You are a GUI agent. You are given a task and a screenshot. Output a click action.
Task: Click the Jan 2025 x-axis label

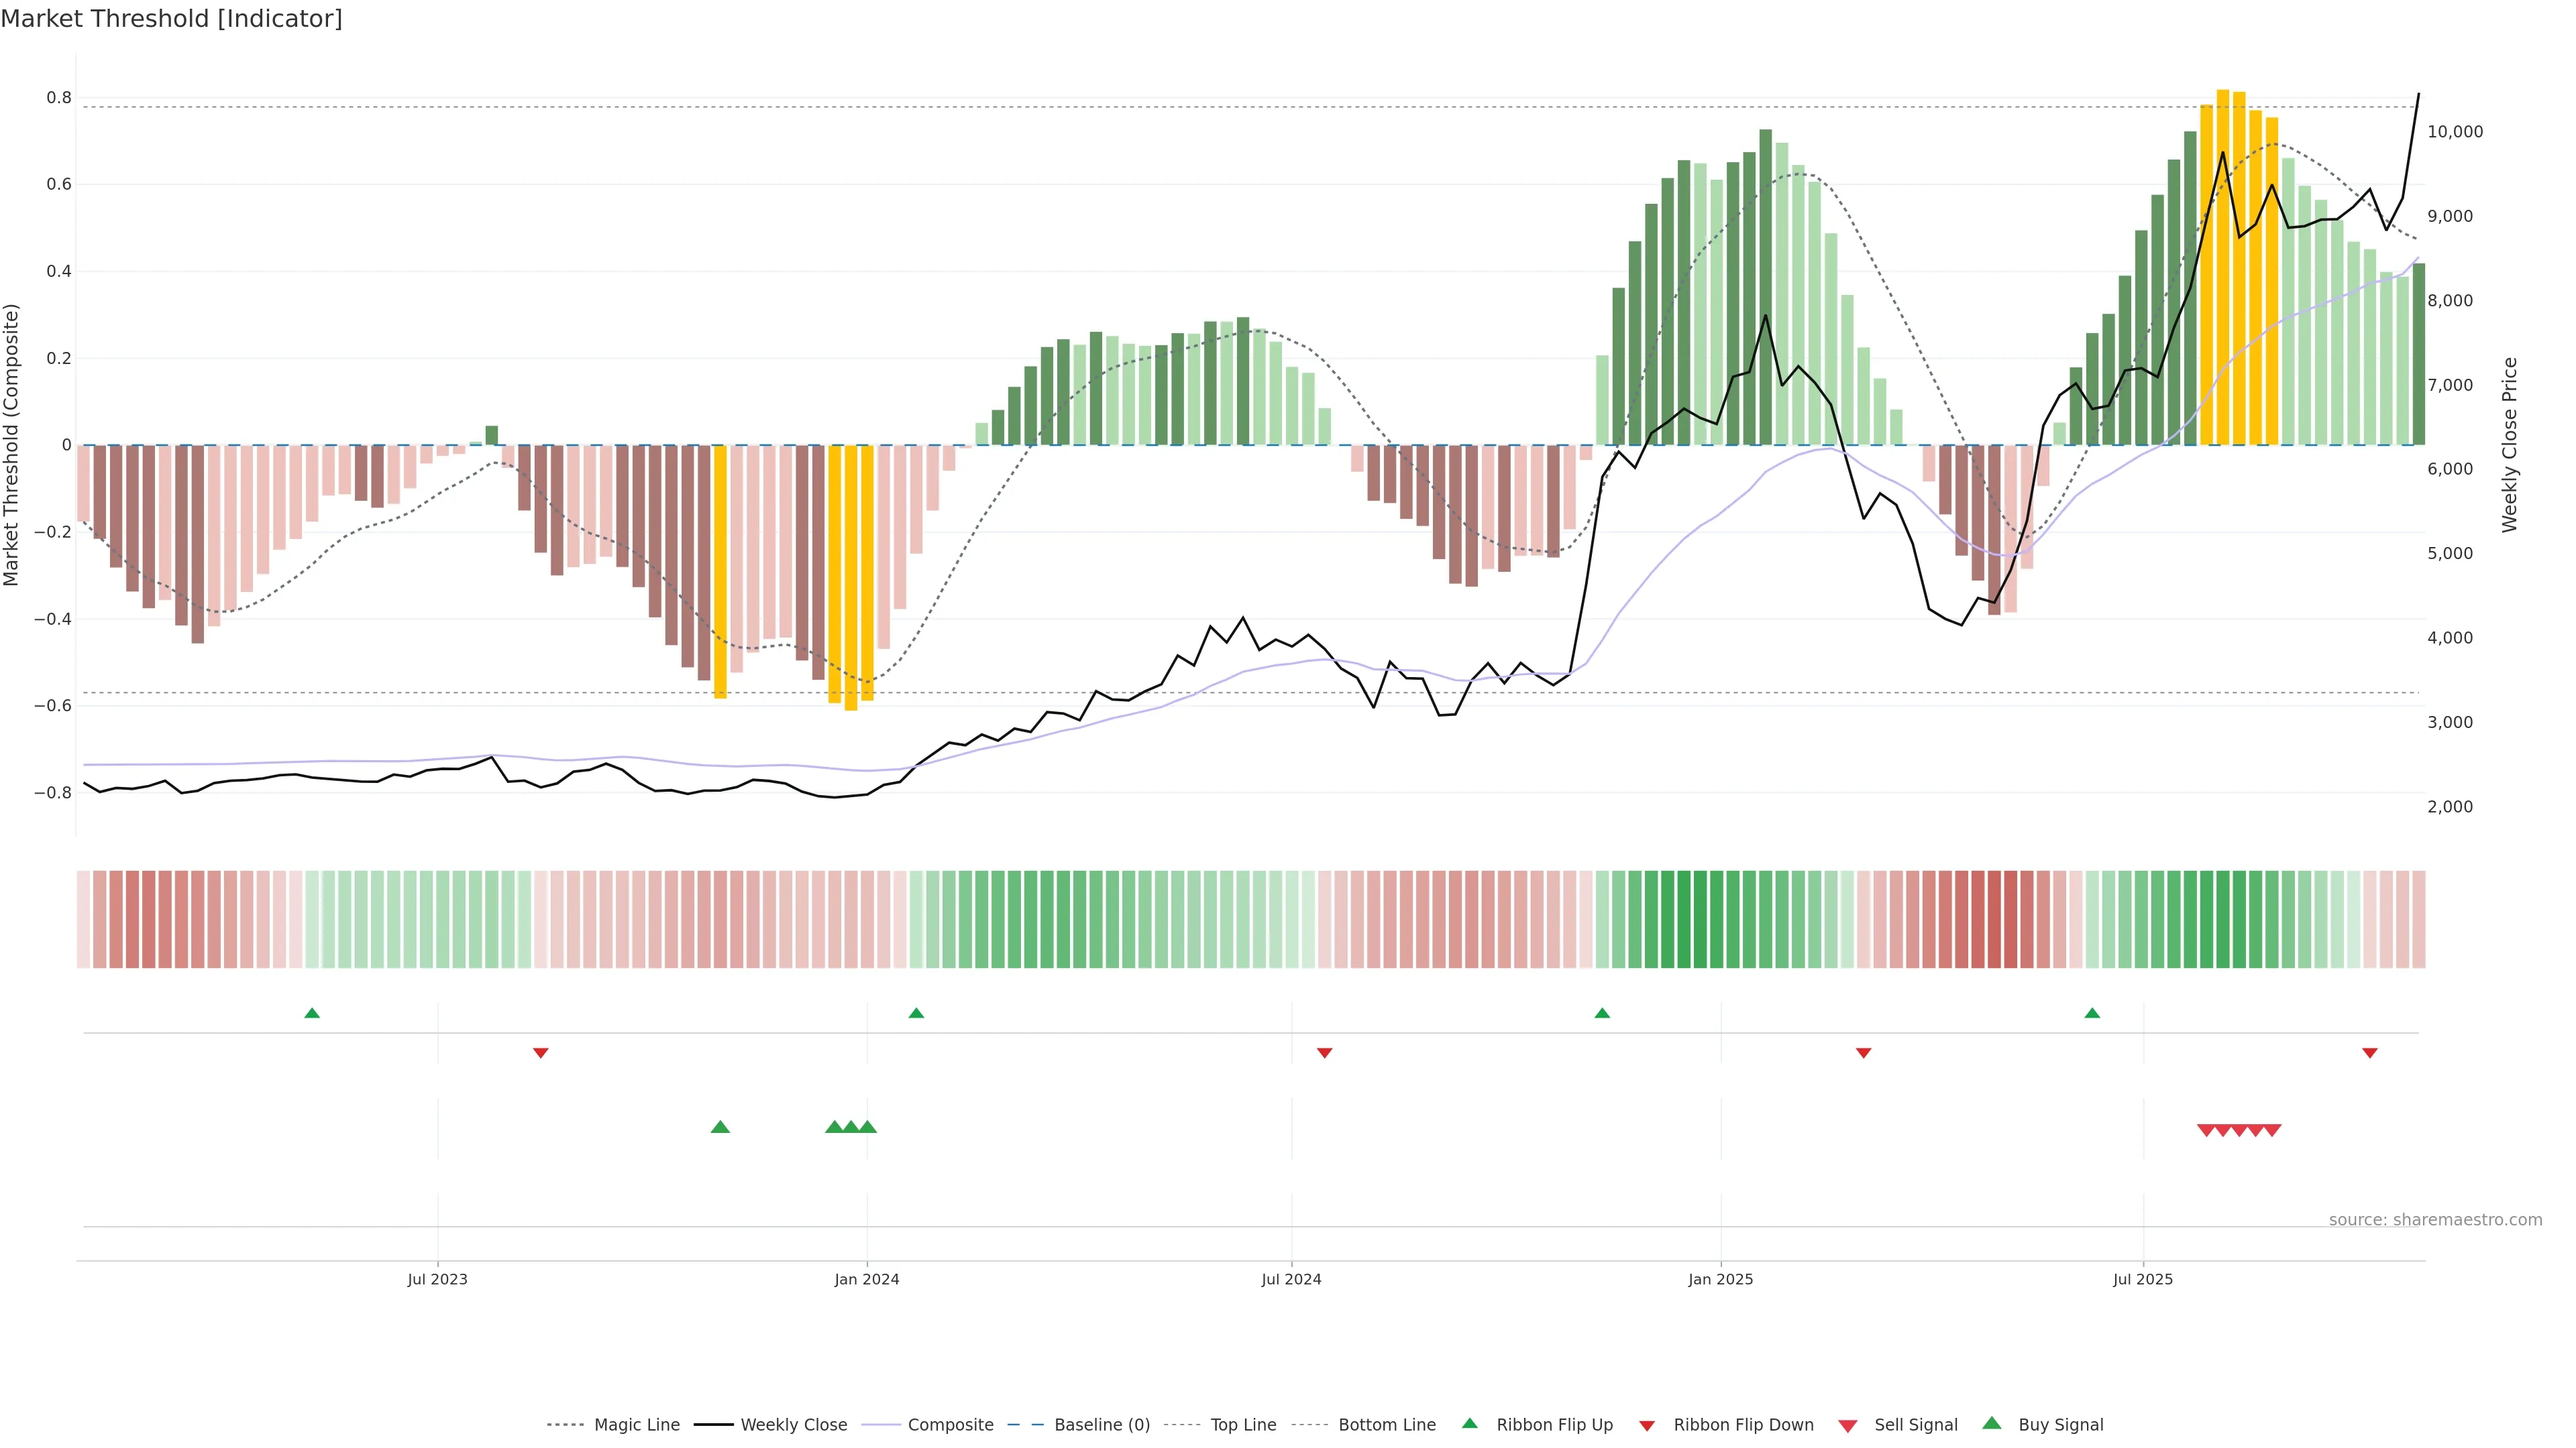coord(1720,1279)
